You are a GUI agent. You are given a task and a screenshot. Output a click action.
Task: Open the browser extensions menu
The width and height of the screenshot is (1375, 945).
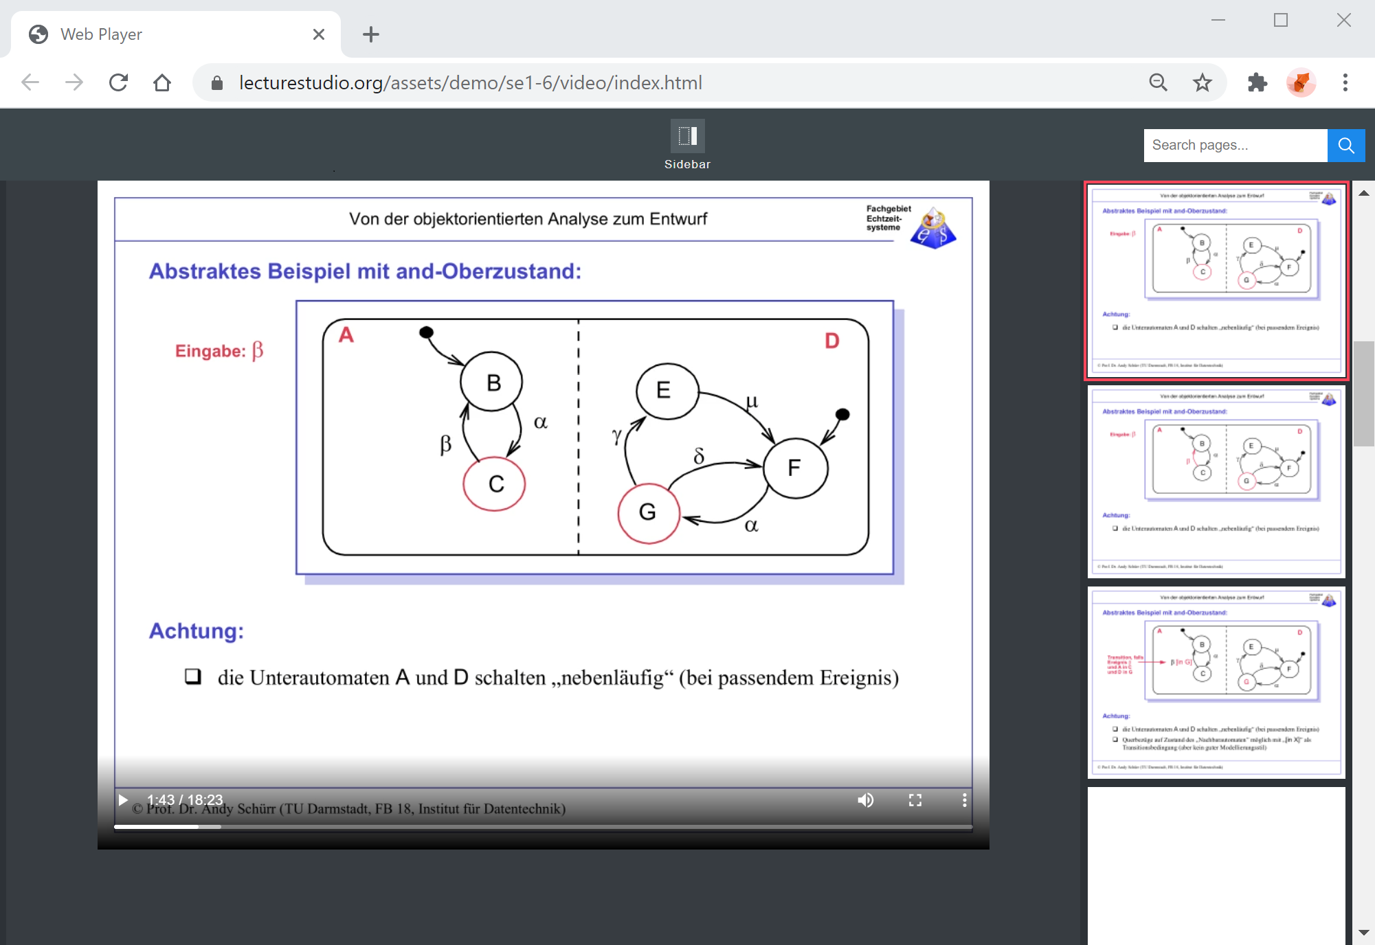pyautogui.click(x=1257, y=83)
